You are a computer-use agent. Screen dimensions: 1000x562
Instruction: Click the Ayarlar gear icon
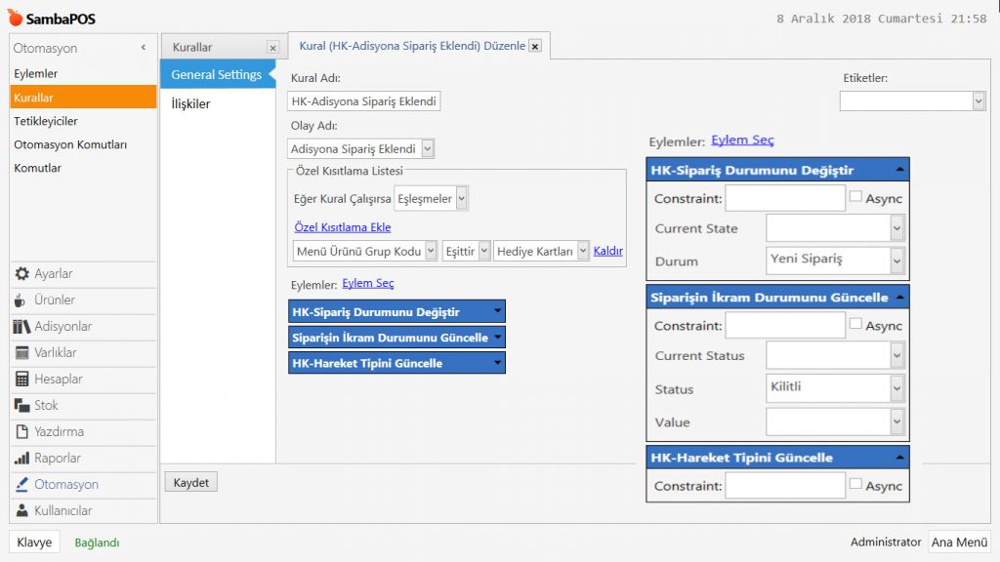pyautogui.click(x=21, y=274)
